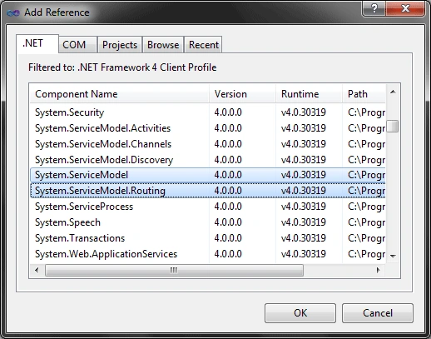Click the Add Reference title bar icon
This screenshot has width=431, height=339.
coord(13,12)
